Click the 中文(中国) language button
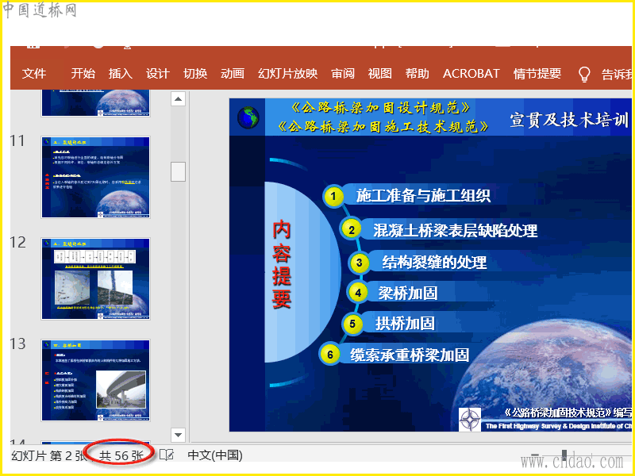Viewport: 635px width, 476px height. click(215, 455)
